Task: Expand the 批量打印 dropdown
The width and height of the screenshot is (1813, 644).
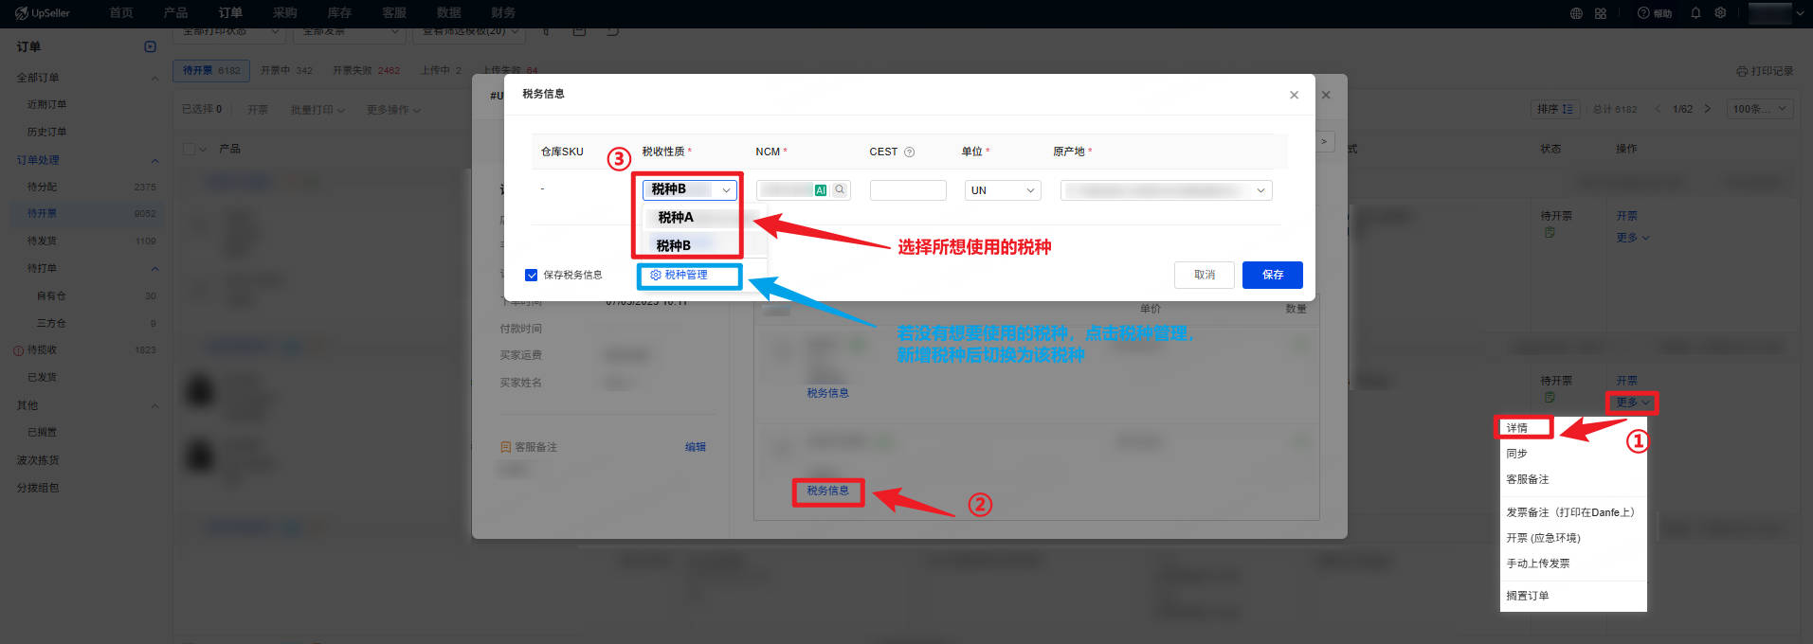Action: [x=317, y=110]
